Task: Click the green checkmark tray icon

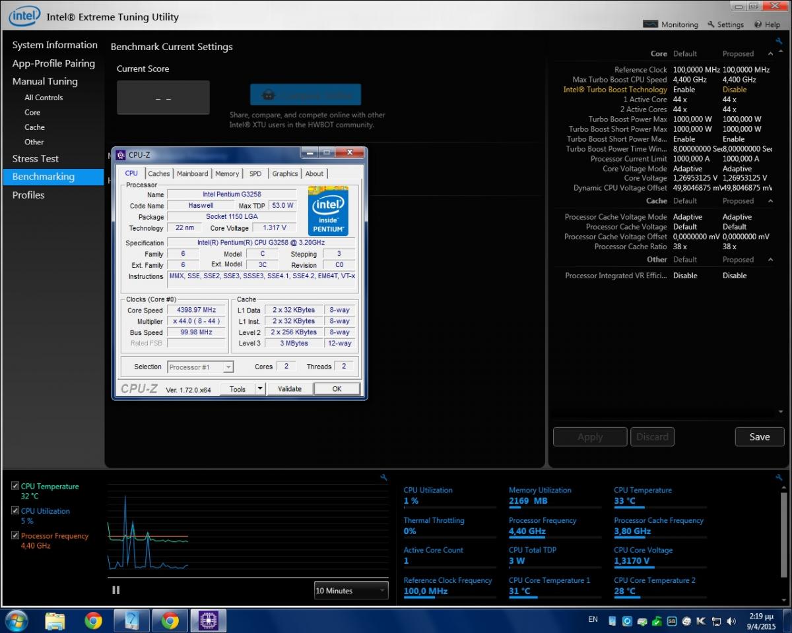Action: [657, 620]
